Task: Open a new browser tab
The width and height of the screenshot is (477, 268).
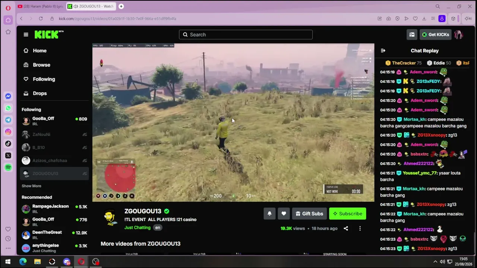Action: tap(121, 6)
